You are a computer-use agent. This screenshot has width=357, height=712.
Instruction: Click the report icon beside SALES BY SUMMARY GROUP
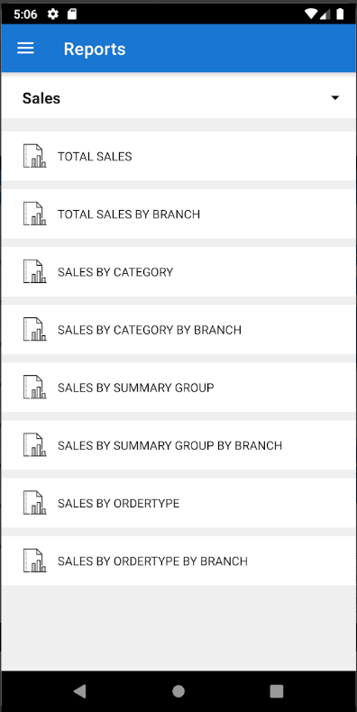pyautogui.click(x=34, y=388)
